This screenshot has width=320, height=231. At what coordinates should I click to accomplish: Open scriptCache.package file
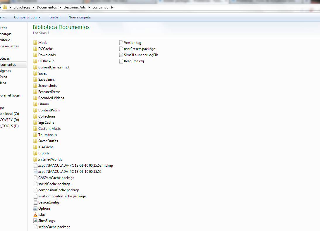54,227
